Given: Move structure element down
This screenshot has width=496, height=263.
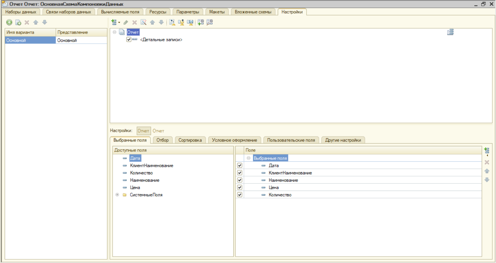Looking at the screenshot, I should point(161,22).
